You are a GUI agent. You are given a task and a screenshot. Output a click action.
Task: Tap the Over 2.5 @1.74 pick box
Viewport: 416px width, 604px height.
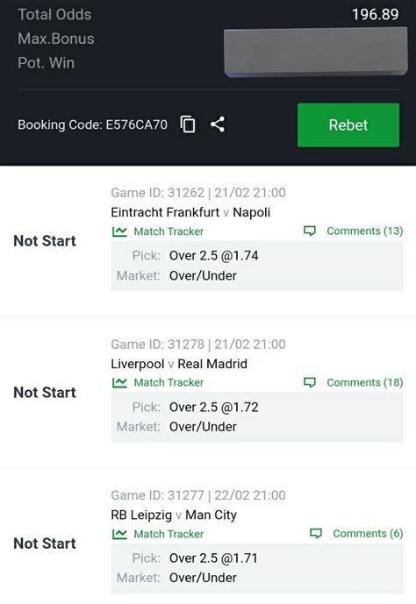[x=257, y=266]
